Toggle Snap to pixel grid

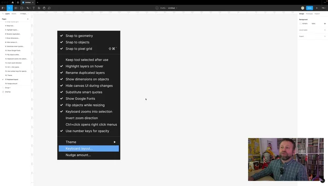click(89, 49)
